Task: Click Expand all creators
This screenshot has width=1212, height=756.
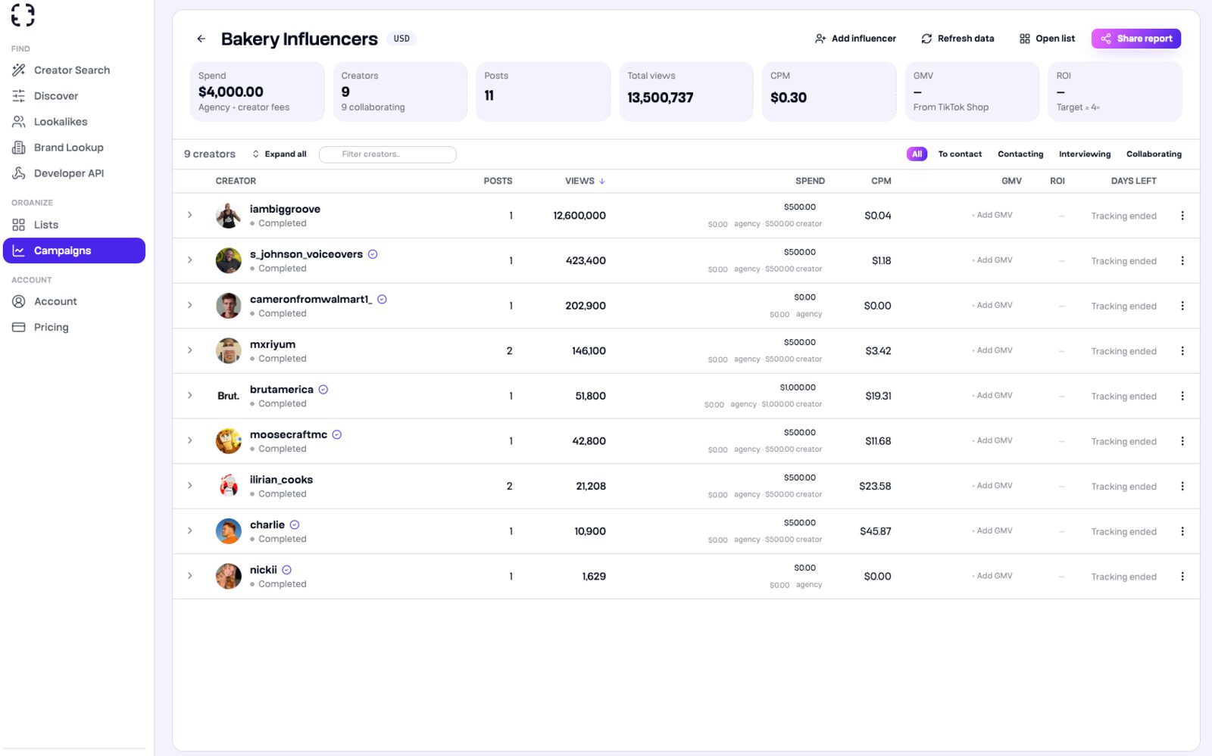Action: 279,154
